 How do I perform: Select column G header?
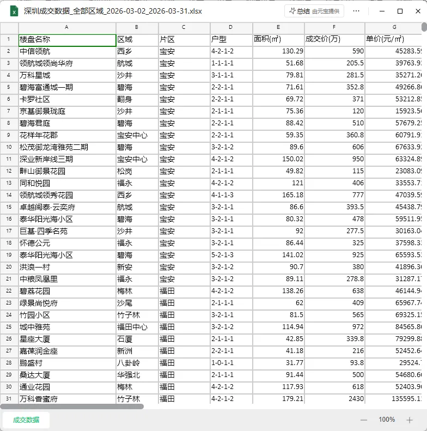click(393, 27)
